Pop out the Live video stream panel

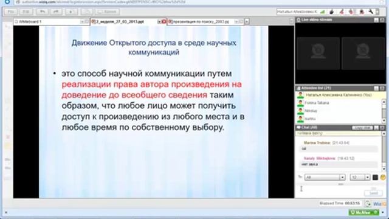pos(382,20)
